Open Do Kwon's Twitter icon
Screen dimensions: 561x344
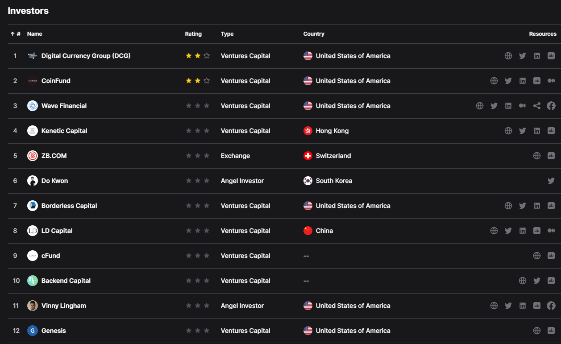[x=551, y=181]
